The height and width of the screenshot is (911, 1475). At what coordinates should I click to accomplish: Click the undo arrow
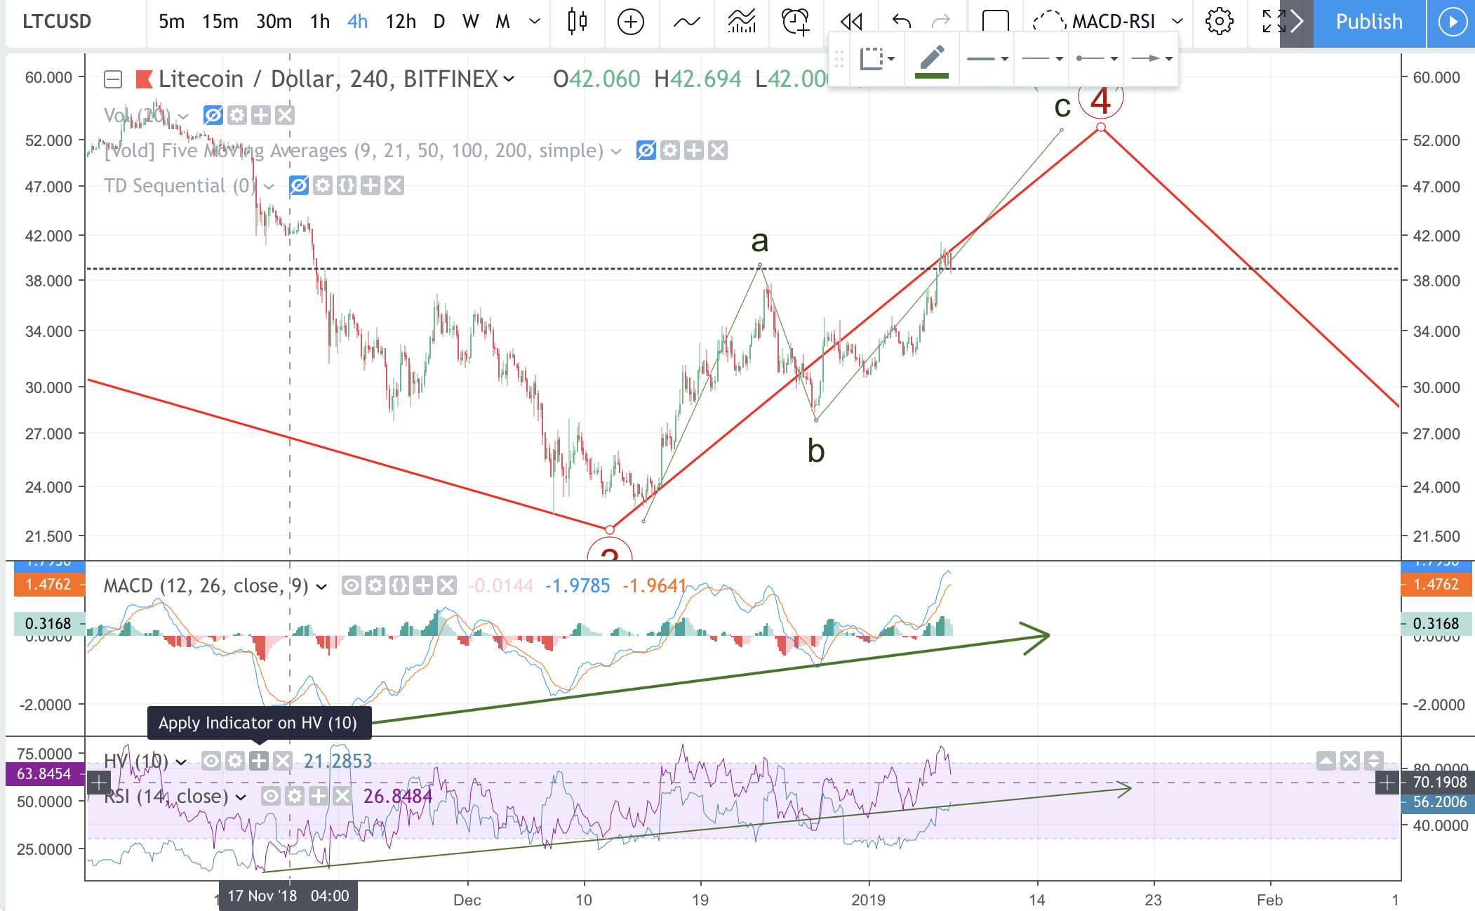[901, 22]
